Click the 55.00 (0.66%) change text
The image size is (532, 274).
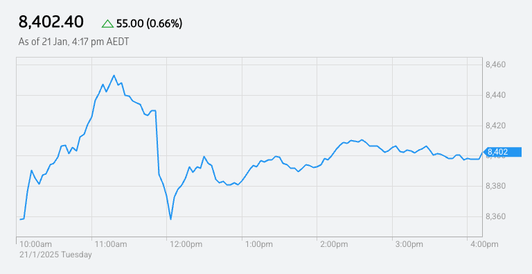click(150, 24)
